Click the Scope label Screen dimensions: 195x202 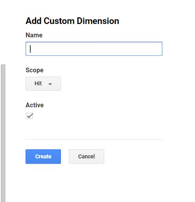click(35, 70)
